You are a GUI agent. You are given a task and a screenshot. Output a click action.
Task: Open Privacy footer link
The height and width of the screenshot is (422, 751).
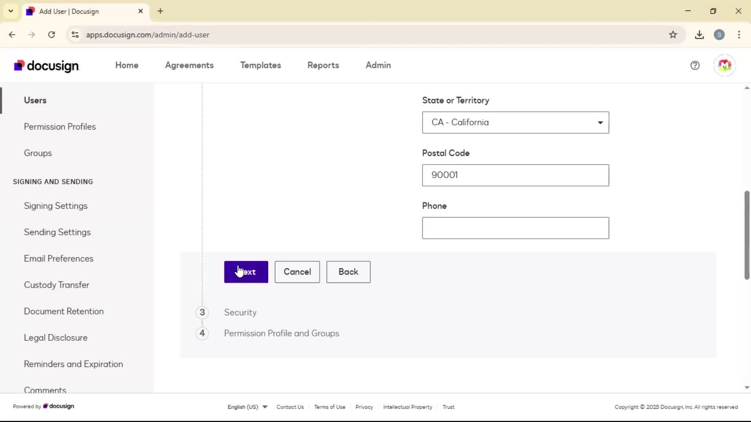[364, 407]
